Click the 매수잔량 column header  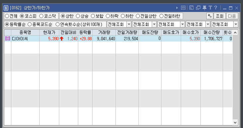[212, 33]
